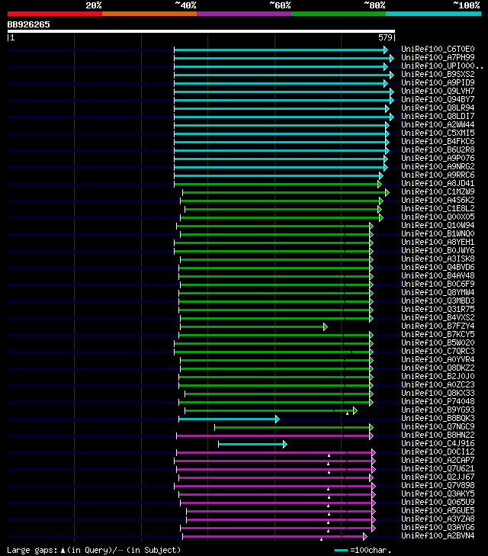Screen dimensions: 488x556
Task: Click the green alignment bar for UniRef100_A8JD41
Action: click(276, 185)
